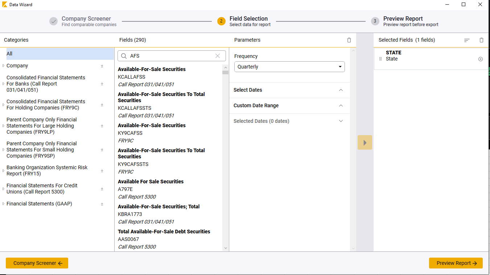The image size is (490, 275).
Task: Click the Fields list scrollbar down arrow
Action: coord(226,248)
